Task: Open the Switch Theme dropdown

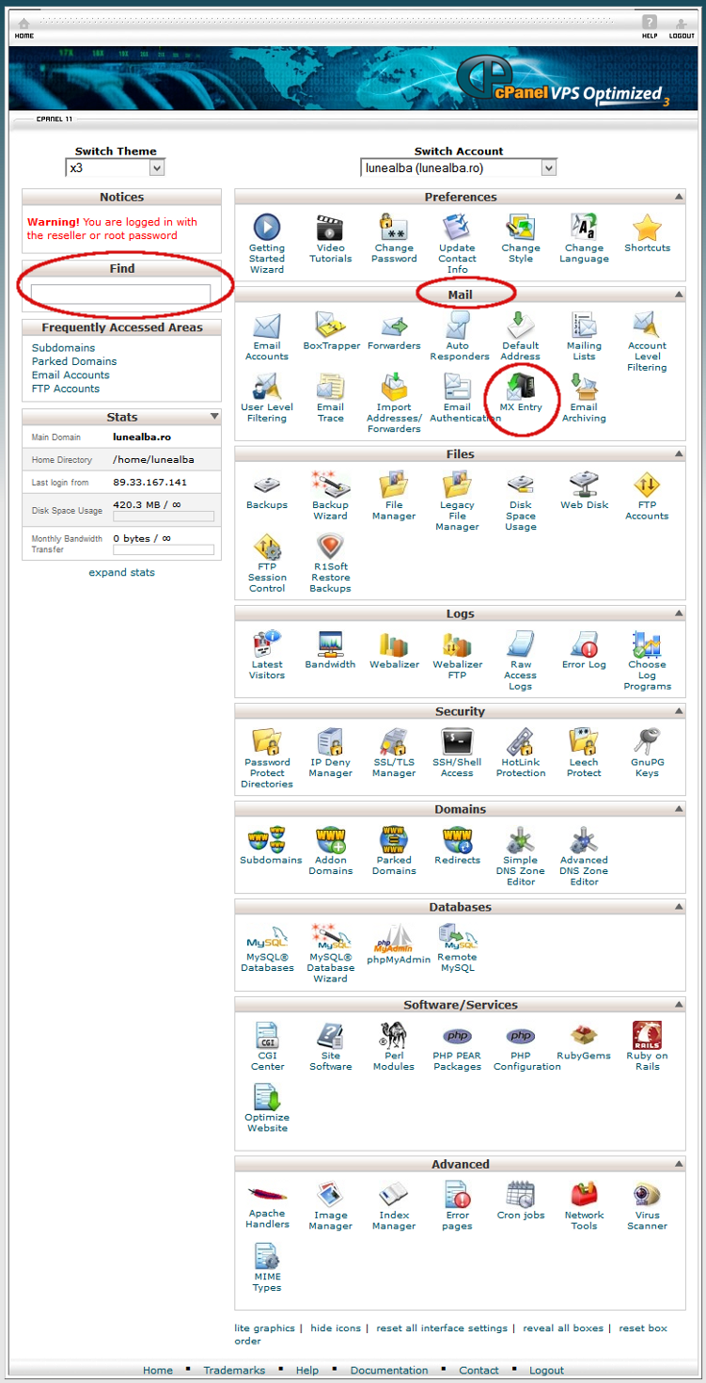Action: (116, 167)
